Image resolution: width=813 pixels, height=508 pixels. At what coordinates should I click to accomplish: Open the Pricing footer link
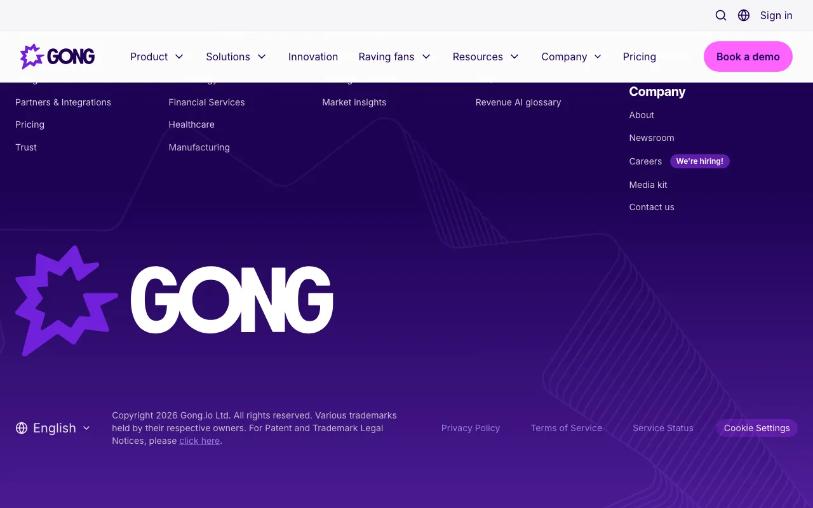(30, 124)
